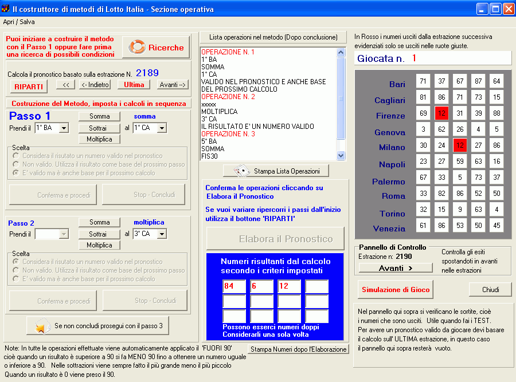Open the Prendi il dropdown in Passo 2
Image resolution: width=516 pixels, height=382 pixels.
64,234
